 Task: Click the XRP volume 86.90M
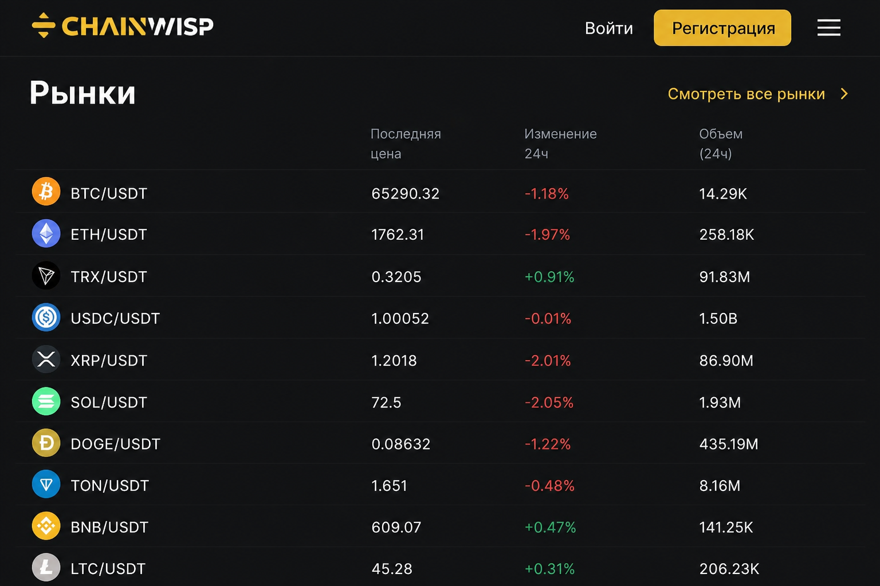726,361
